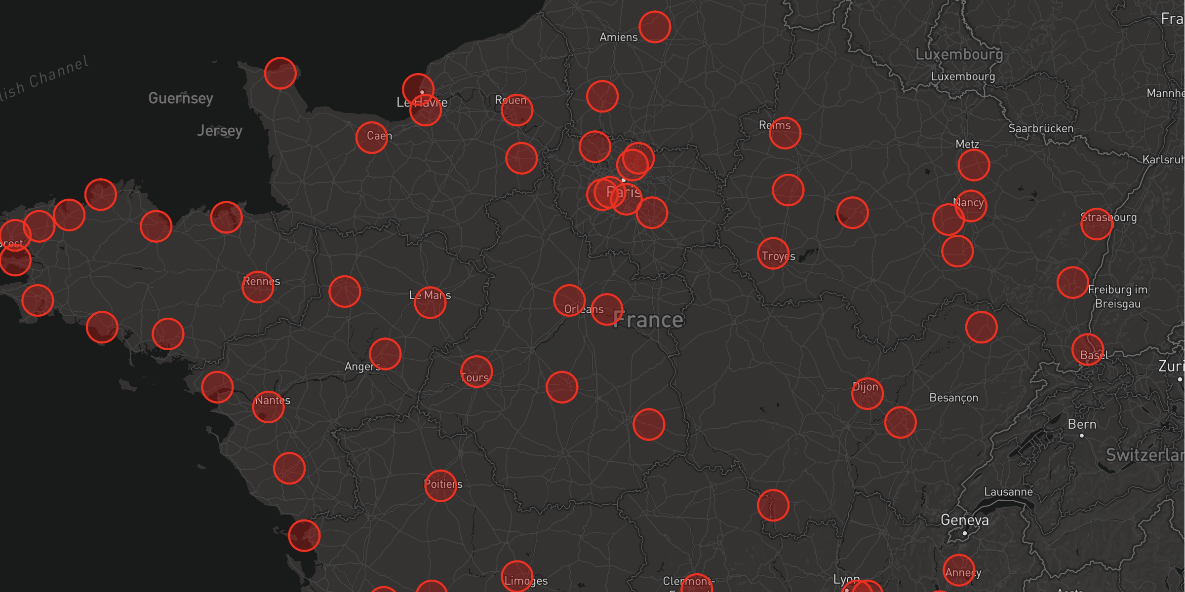
Task: Click the marker over Basel
Action: (1087, 349)
